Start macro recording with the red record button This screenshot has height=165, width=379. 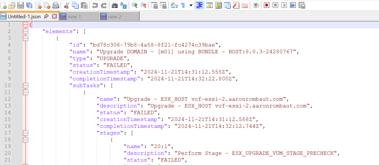266,5
